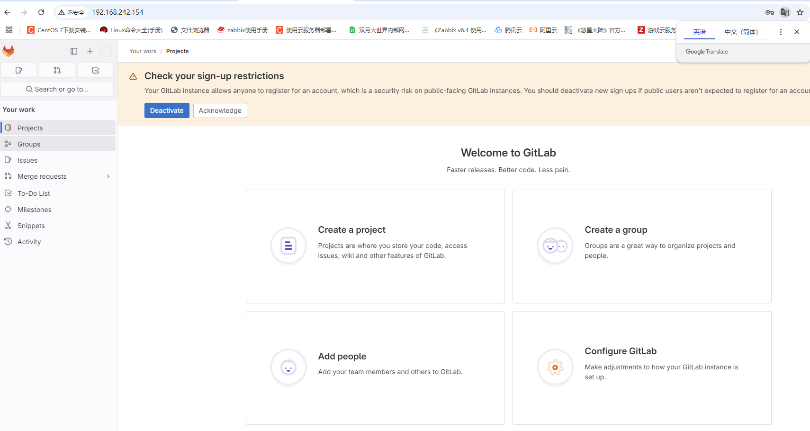810x431 pixels.
Task: Open the Linux命令大全 bookmark
Action: 131,30
